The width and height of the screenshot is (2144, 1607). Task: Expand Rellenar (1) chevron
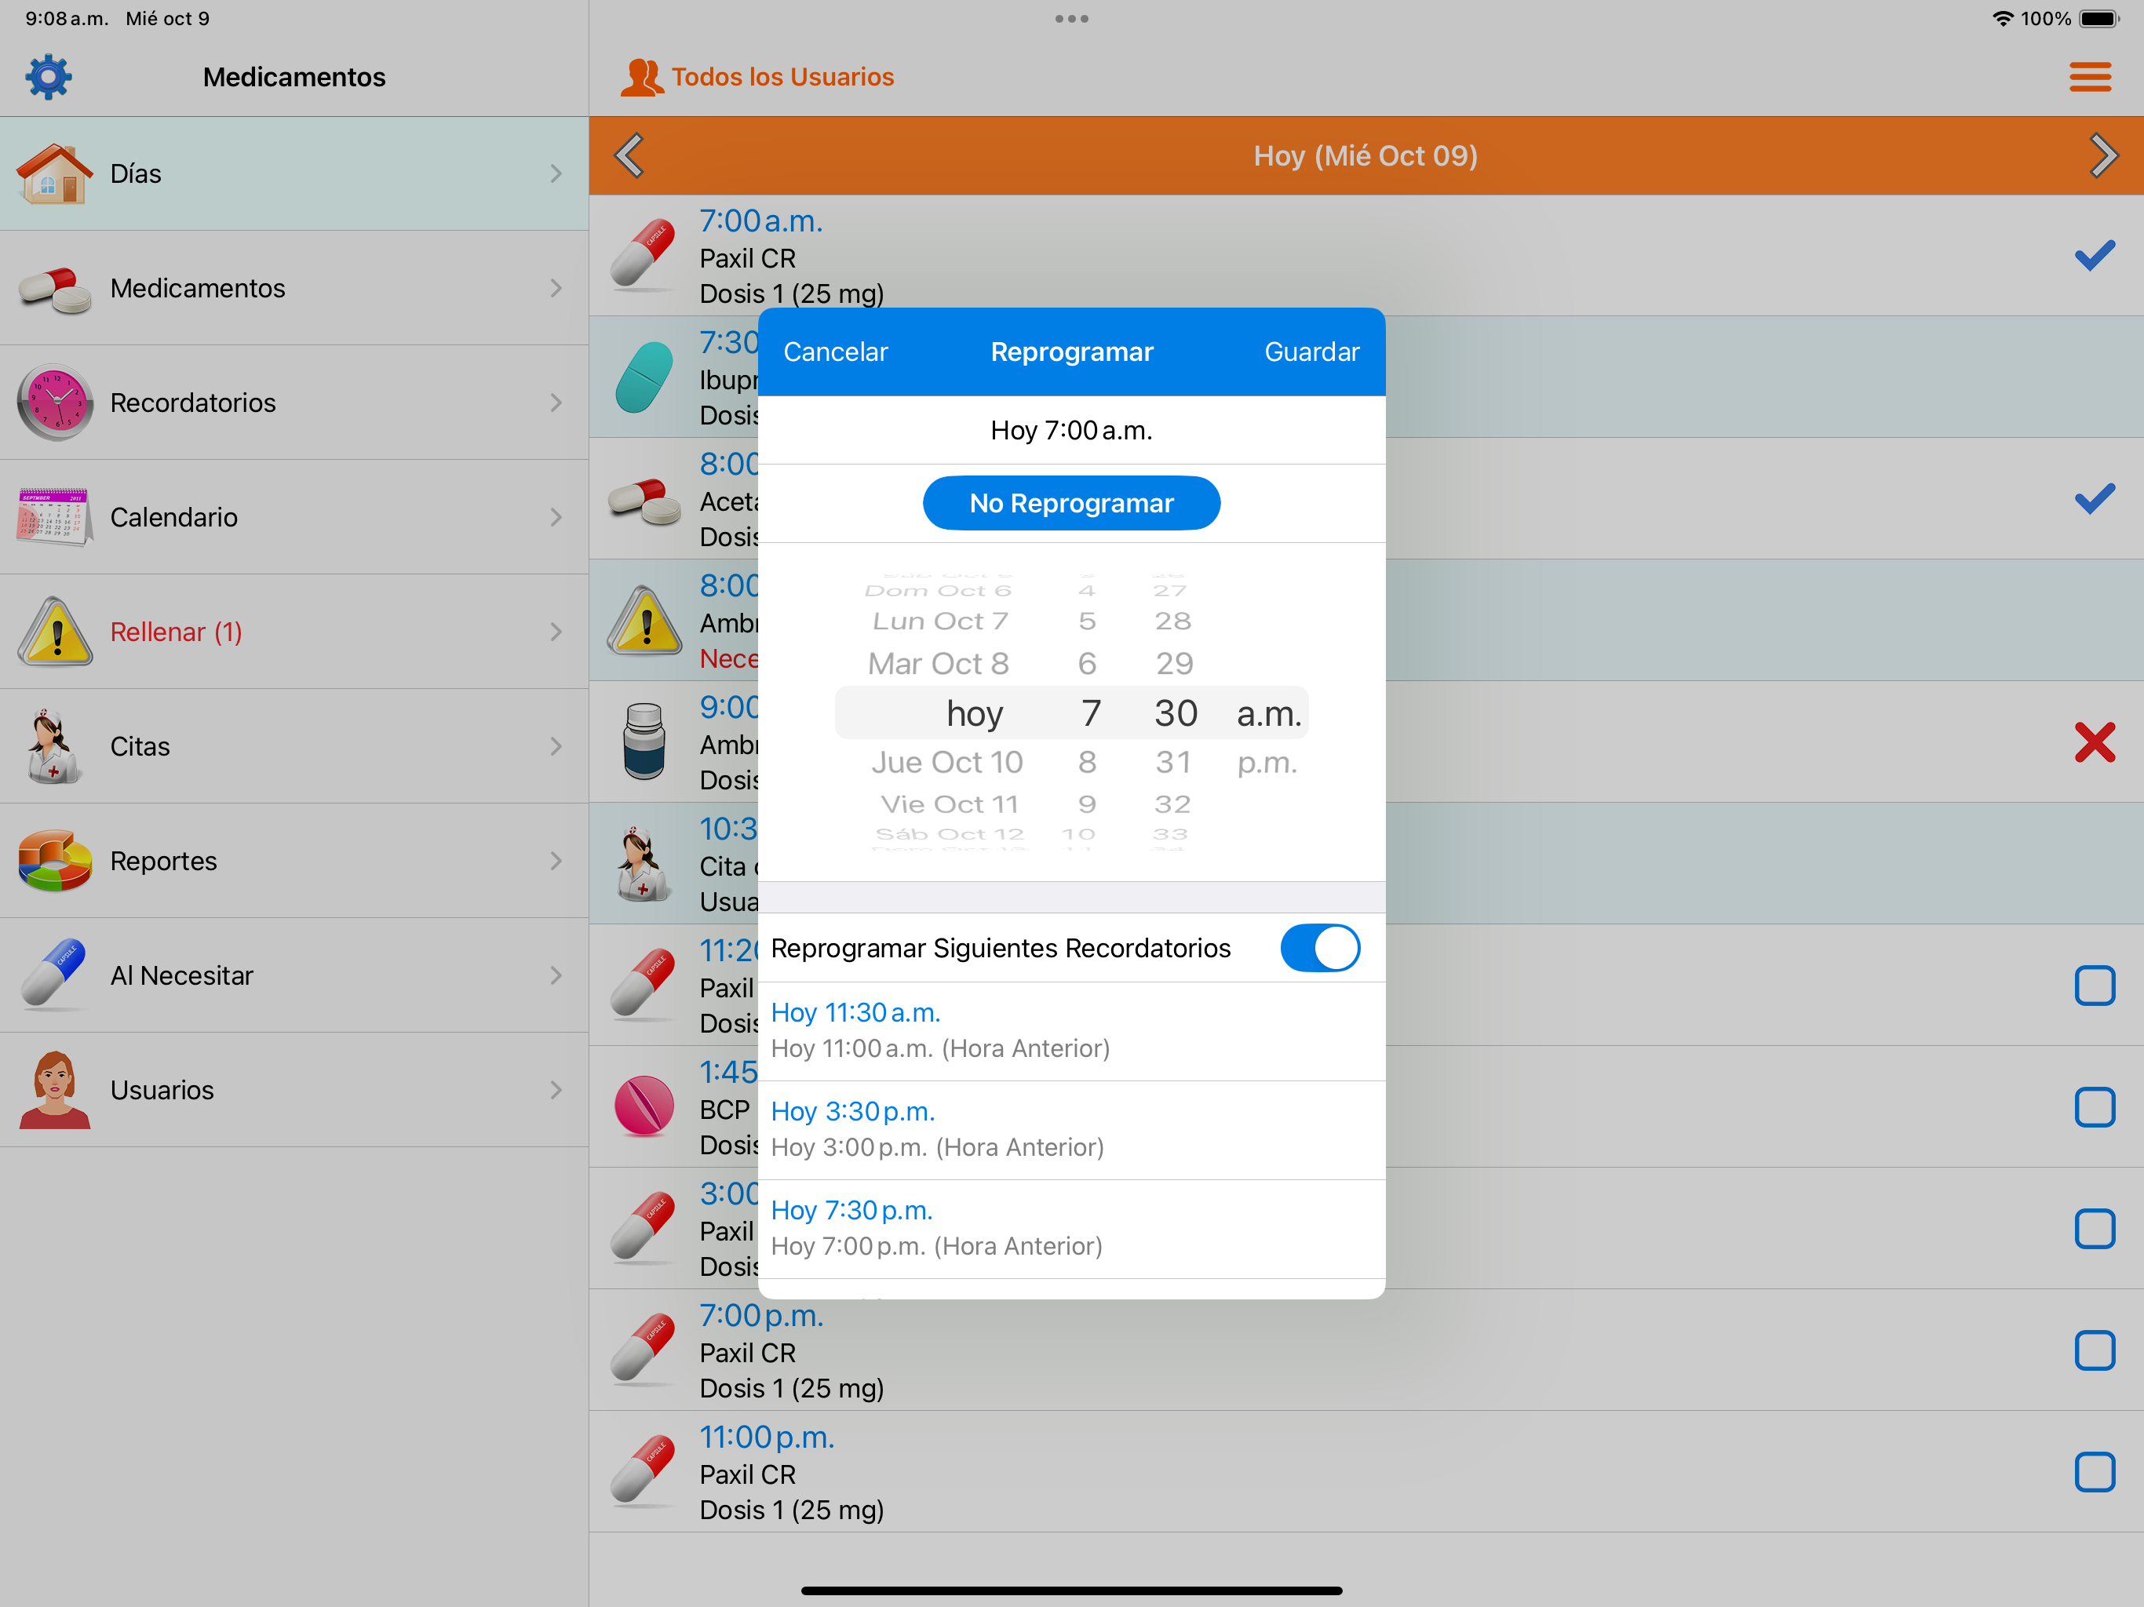[x=556, y=632]
